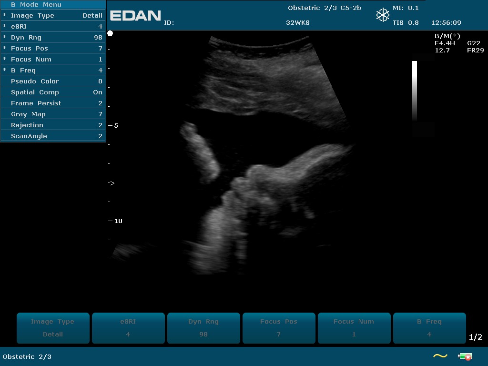
Task: Toggle Spatial Comp setting in menu
Action: tap(53, 92)
